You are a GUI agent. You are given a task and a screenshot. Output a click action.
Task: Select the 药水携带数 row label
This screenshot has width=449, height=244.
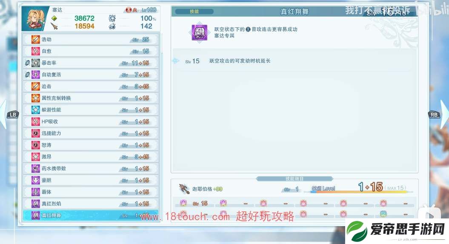click(54, 168)
